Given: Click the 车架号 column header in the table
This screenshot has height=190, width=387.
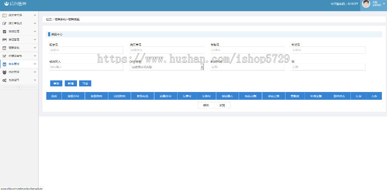Looking at the screenshot, I should click(206, 96).
